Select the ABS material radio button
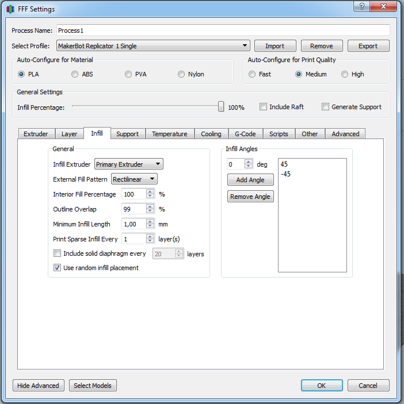The width and height of the screenshot is (404, 404). [75, 74]
